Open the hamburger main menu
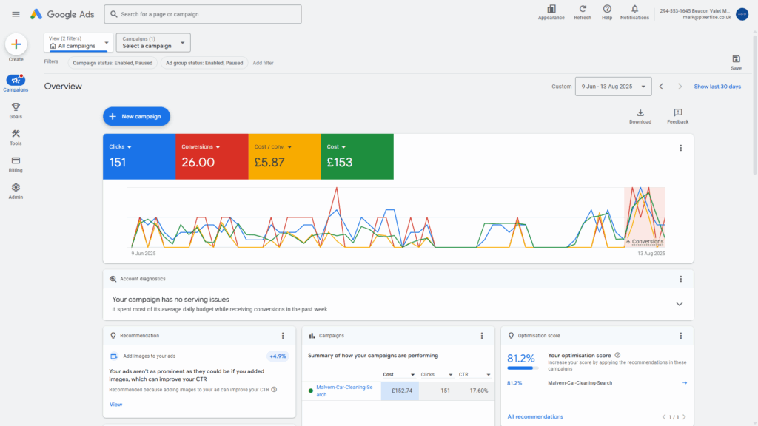This screenshot has height=426, width=758. (16, 14)
